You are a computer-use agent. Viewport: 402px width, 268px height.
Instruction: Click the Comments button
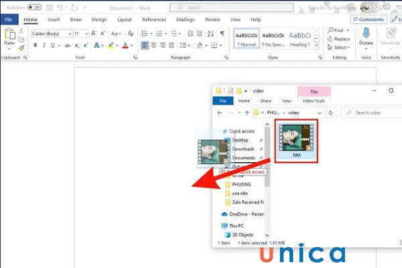point(368,19)
